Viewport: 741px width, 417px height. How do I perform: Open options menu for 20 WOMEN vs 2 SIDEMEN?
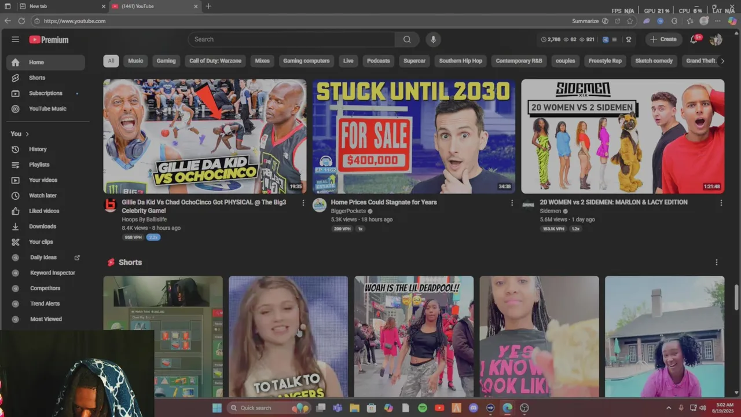(721, 203)
